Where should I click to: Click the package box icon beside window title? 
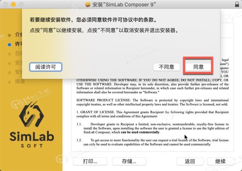point(88,4)
